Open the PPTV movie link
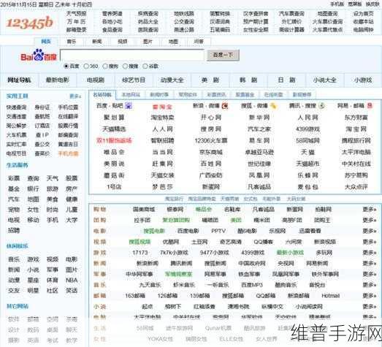Viewport: 382px width, 347px height. pos(218,231)
